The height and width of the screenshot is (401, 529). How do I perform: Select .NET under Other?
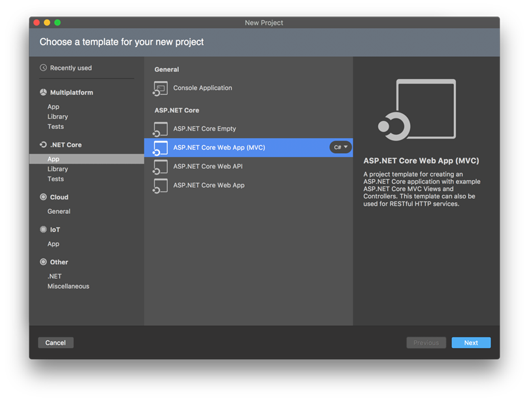(x=55, y=276)
